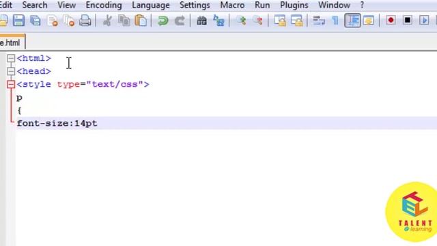The width and height of the screenshot is (437, 246).
Task: Open the ? help menu
Action: (362, 5)
